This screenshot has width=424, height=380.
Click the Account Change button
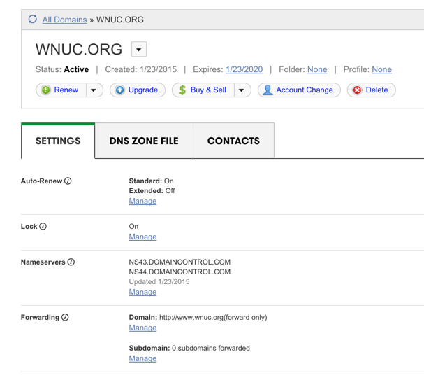[299, 90]
